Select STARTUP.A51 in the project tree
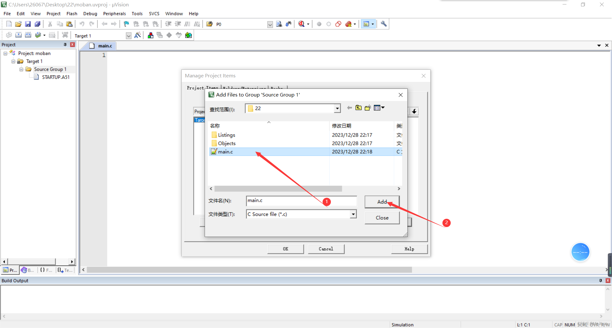Viewport: 612px width, 328px height. point(55,77)
